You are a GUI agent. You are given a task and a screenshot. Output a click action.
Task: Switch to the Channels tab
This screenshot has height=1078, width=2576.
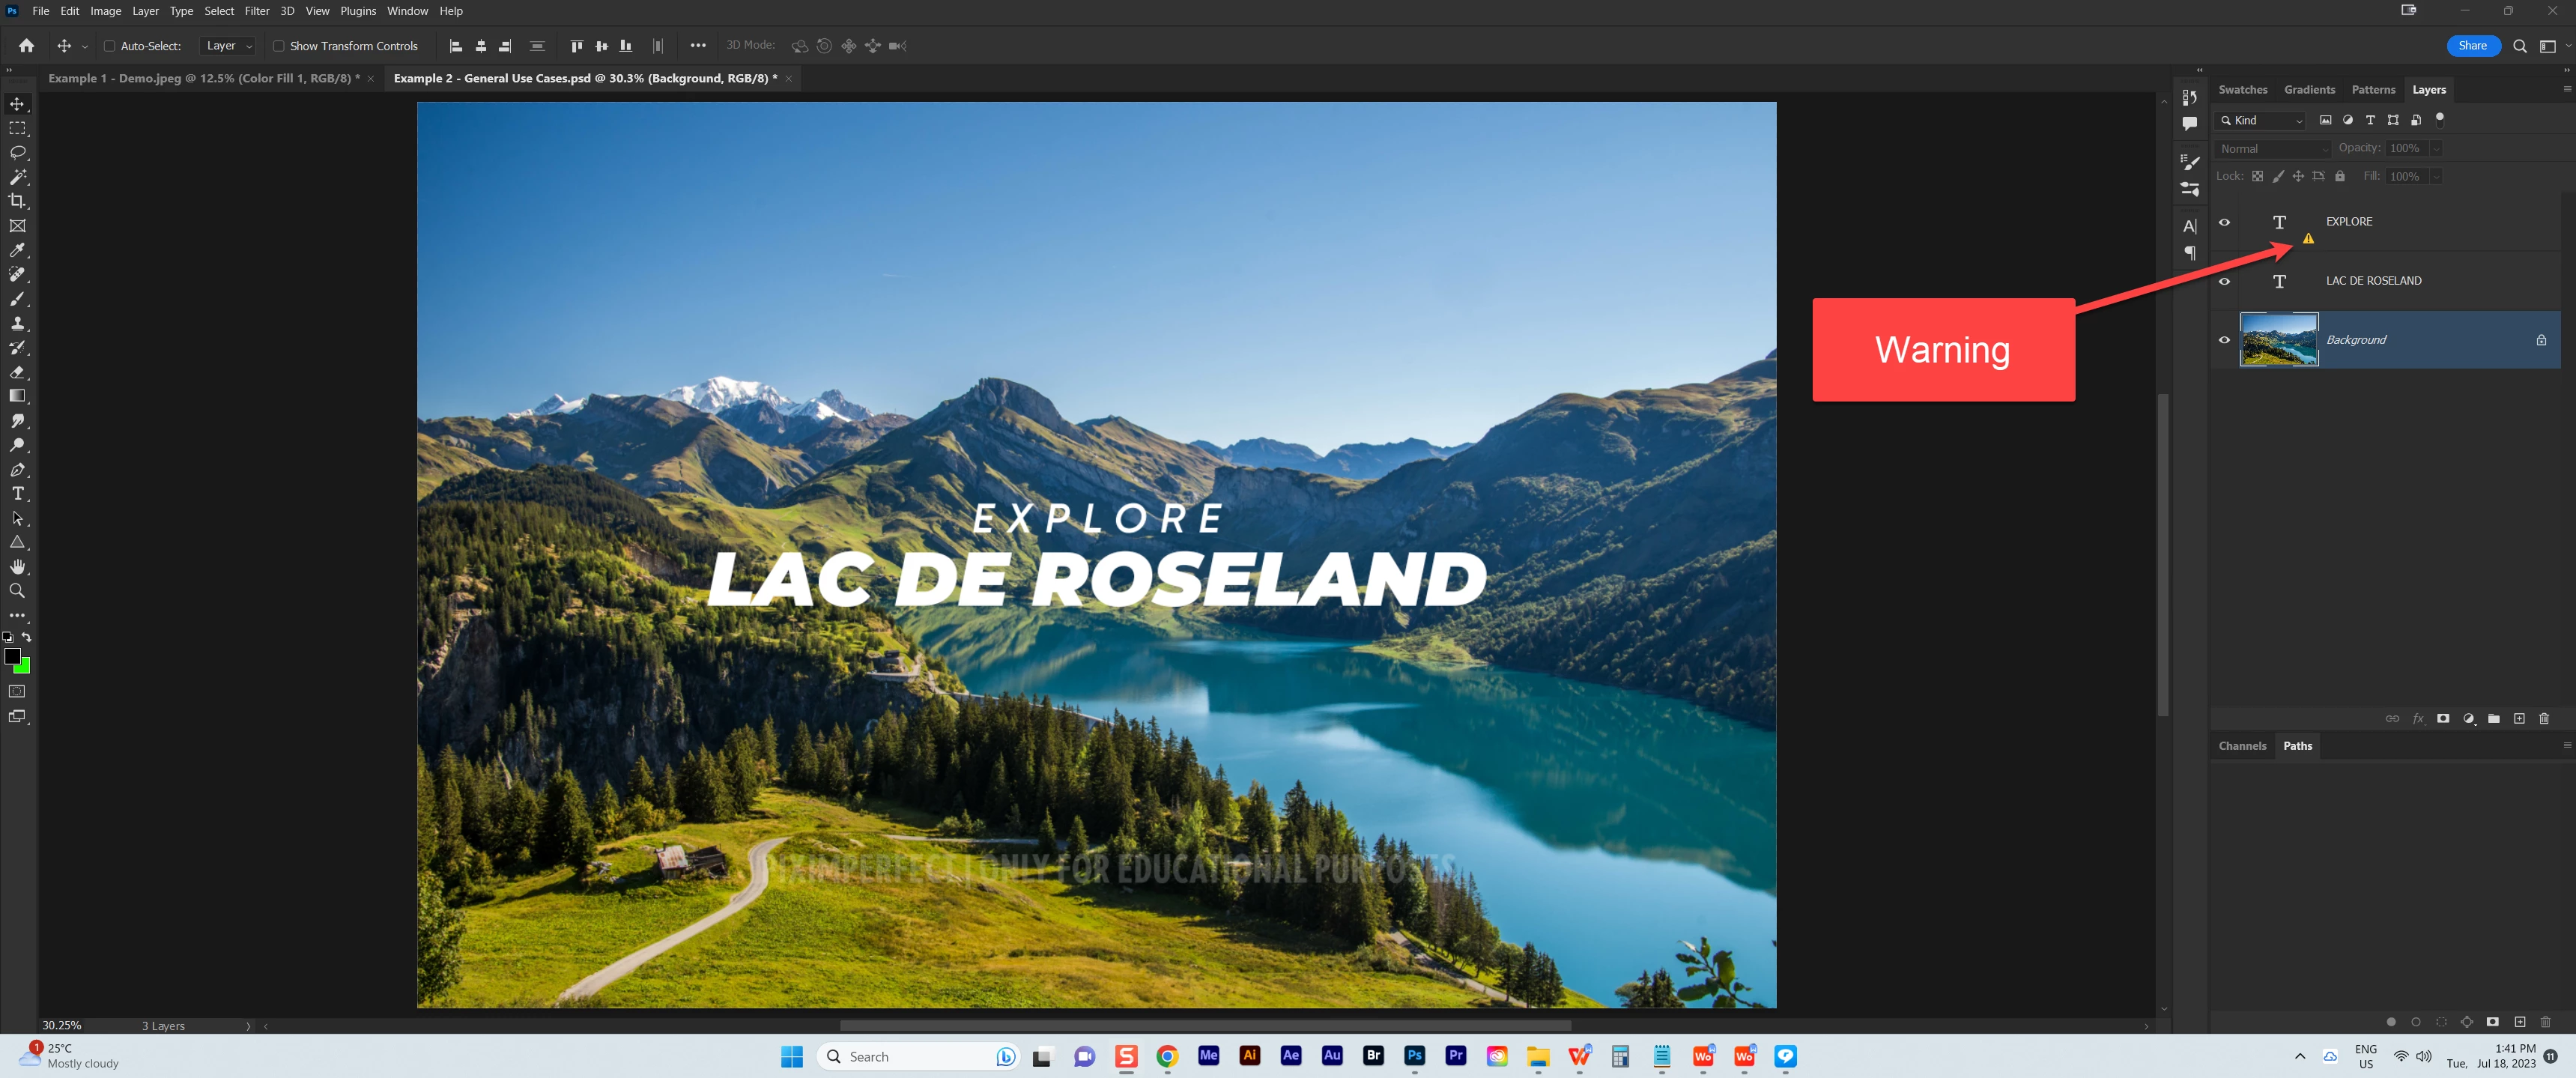2241,746
